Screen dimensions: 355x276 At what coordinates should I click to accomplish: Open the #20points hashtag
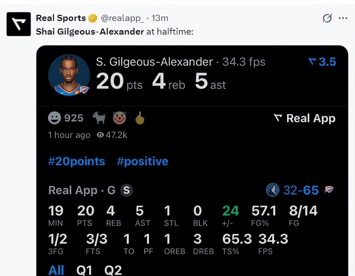77,161
